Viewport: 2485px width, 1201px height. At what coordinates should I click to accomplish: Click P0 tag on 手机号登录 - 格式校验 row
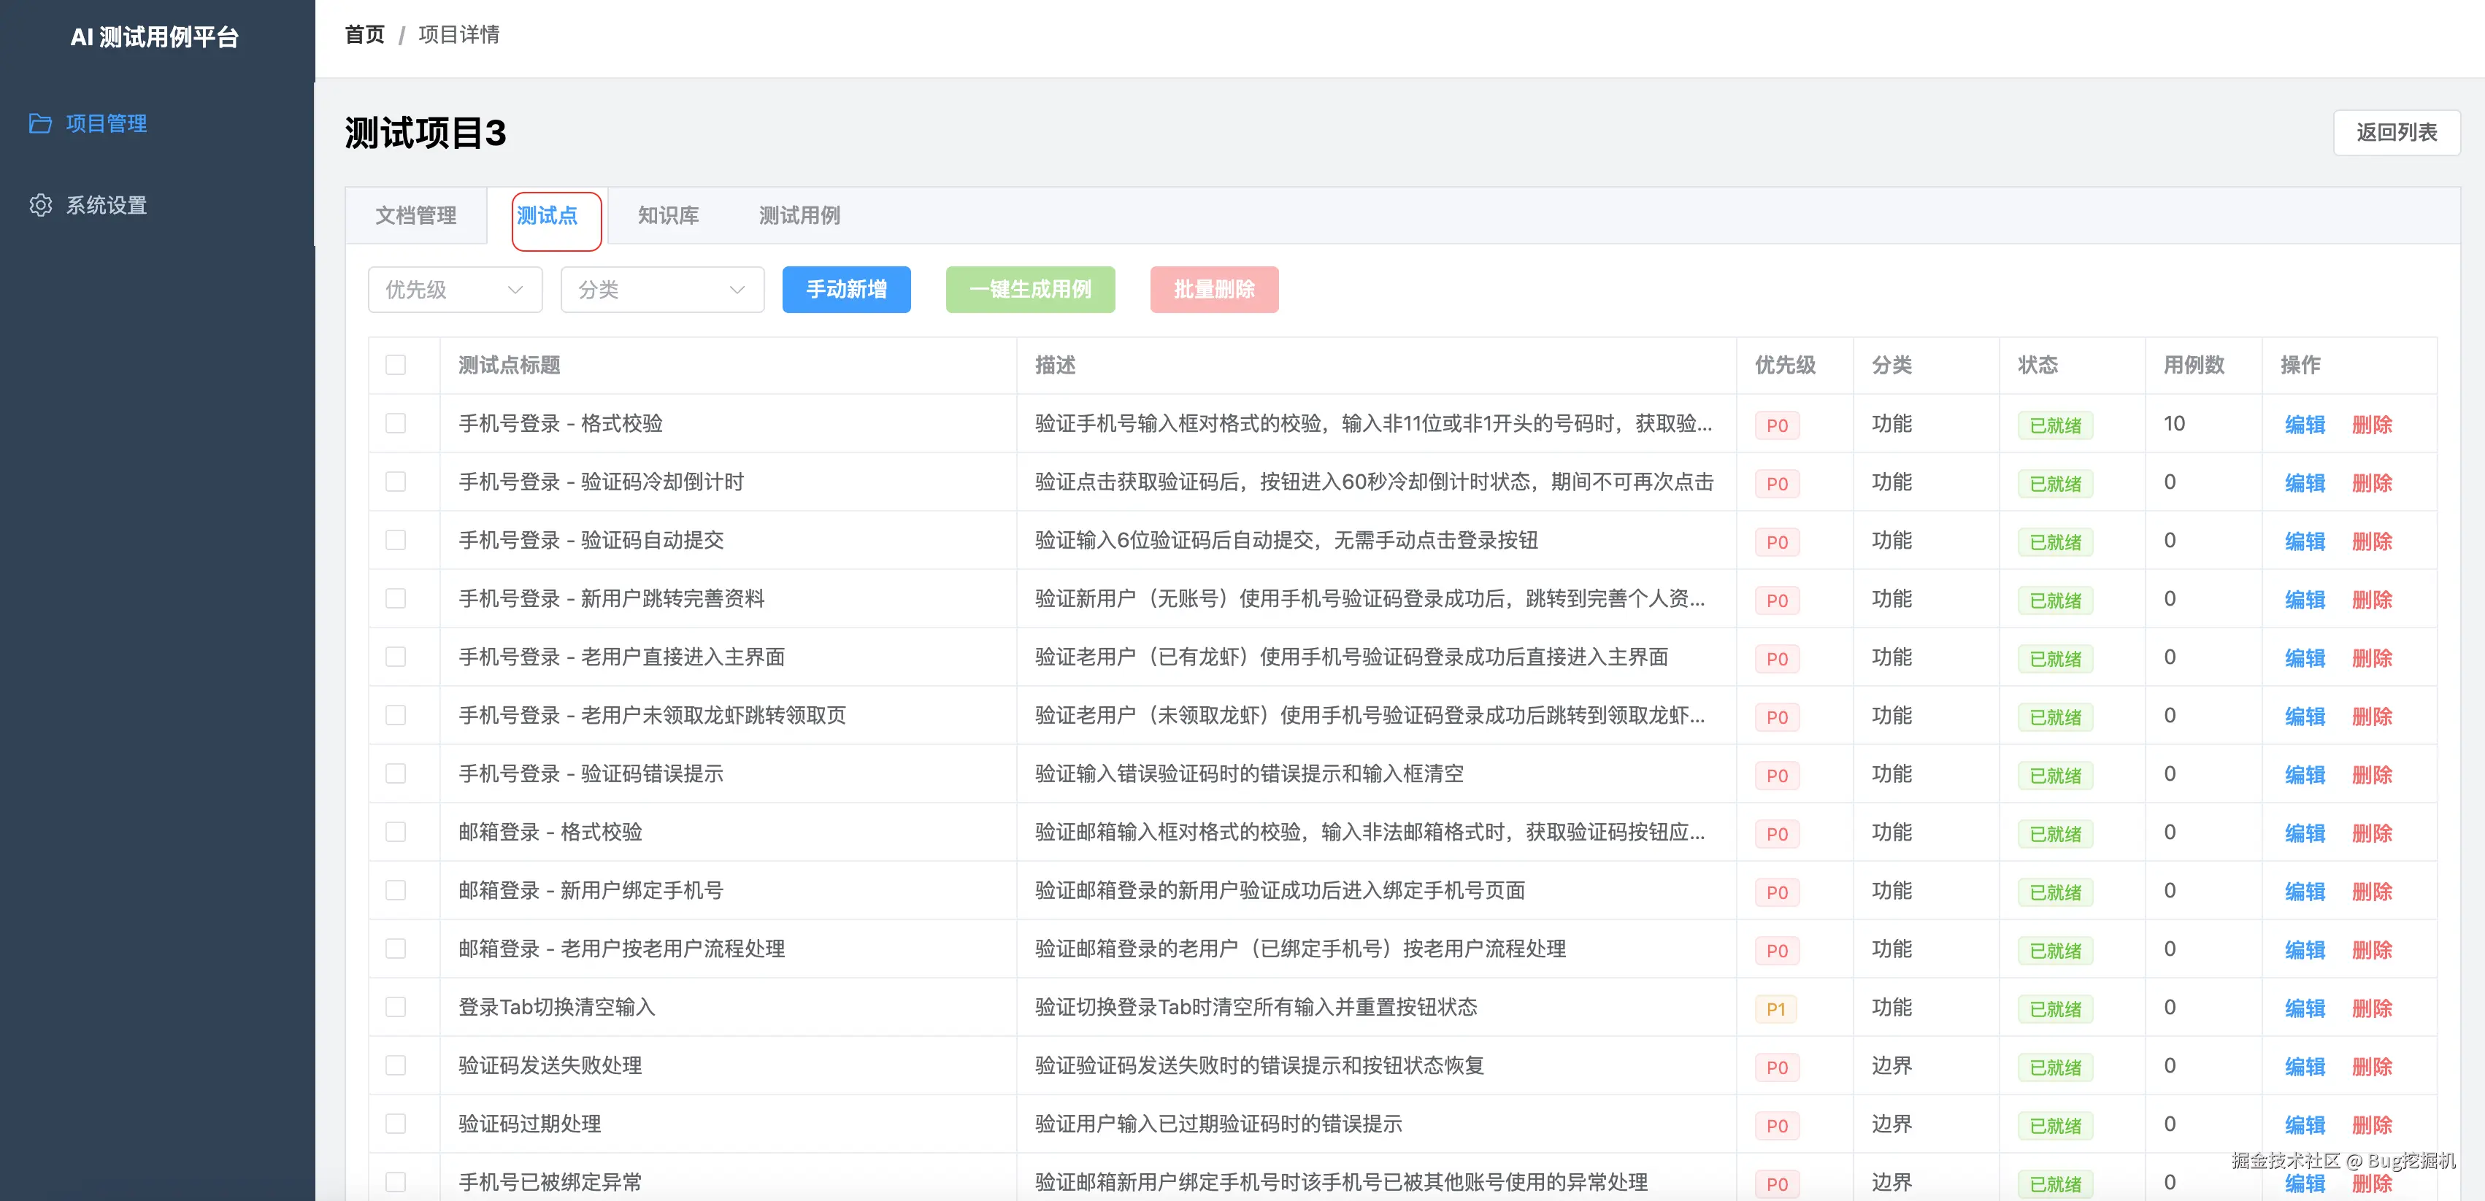point(1777,425)
